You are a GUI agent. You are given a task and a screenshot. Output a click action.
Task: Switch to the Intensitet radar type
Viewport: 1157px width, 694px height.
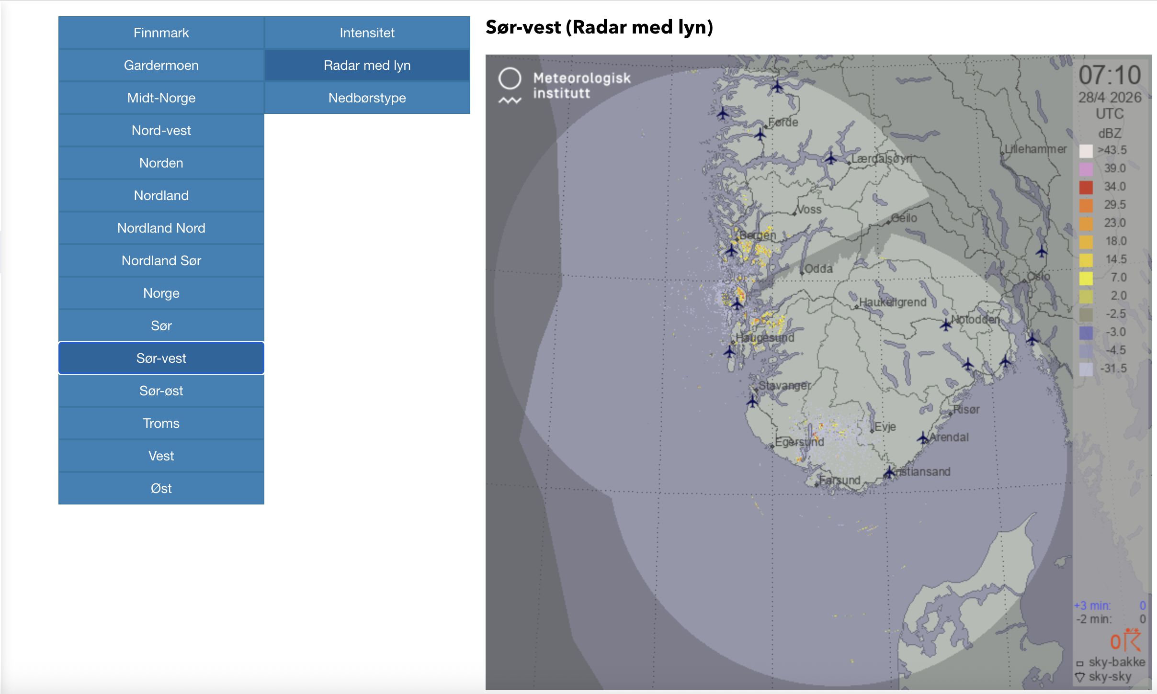[367, 33]
